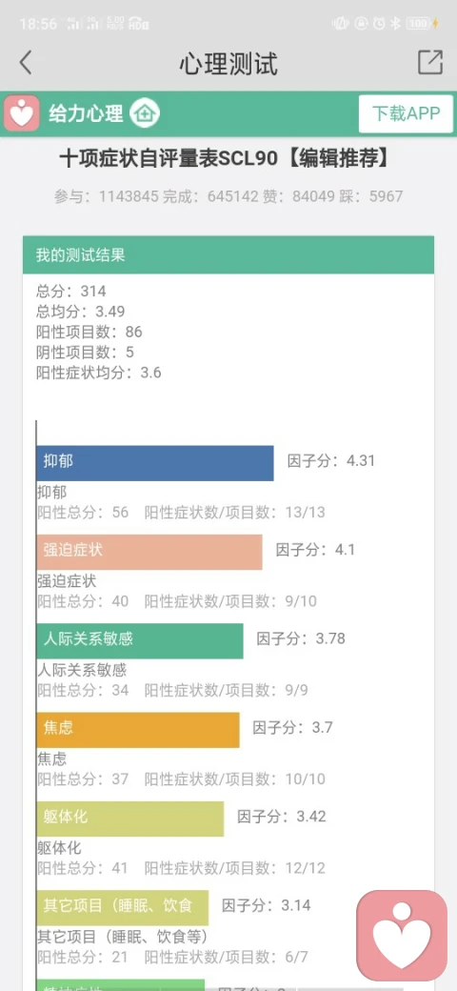
Task: Open the green home icon
Action: 145,113
